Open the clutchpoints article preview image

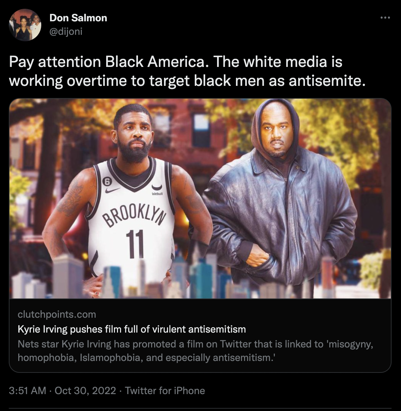coord(200,199)
